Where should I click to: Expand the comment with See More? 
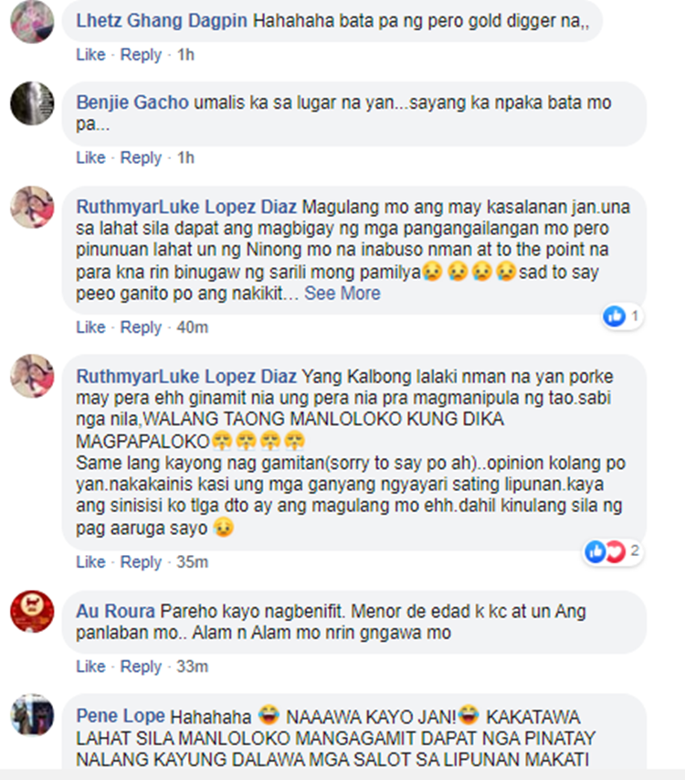point(342,294)
